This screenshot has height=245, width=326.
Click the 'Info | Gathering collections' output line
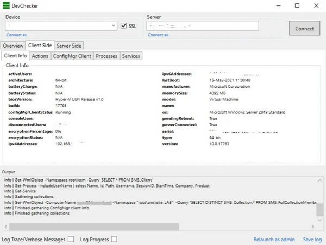point(29,196)
